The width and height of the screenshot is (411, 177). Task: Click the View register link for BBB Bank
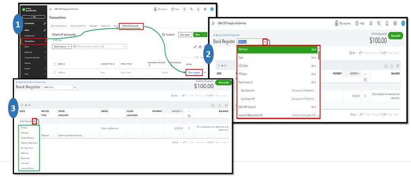click(x=194, y=73)
